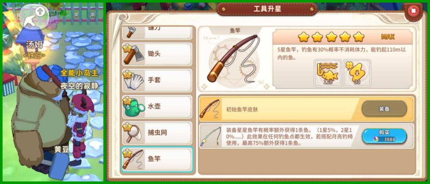Click the star fishing rod skin icon

point(210,137)
